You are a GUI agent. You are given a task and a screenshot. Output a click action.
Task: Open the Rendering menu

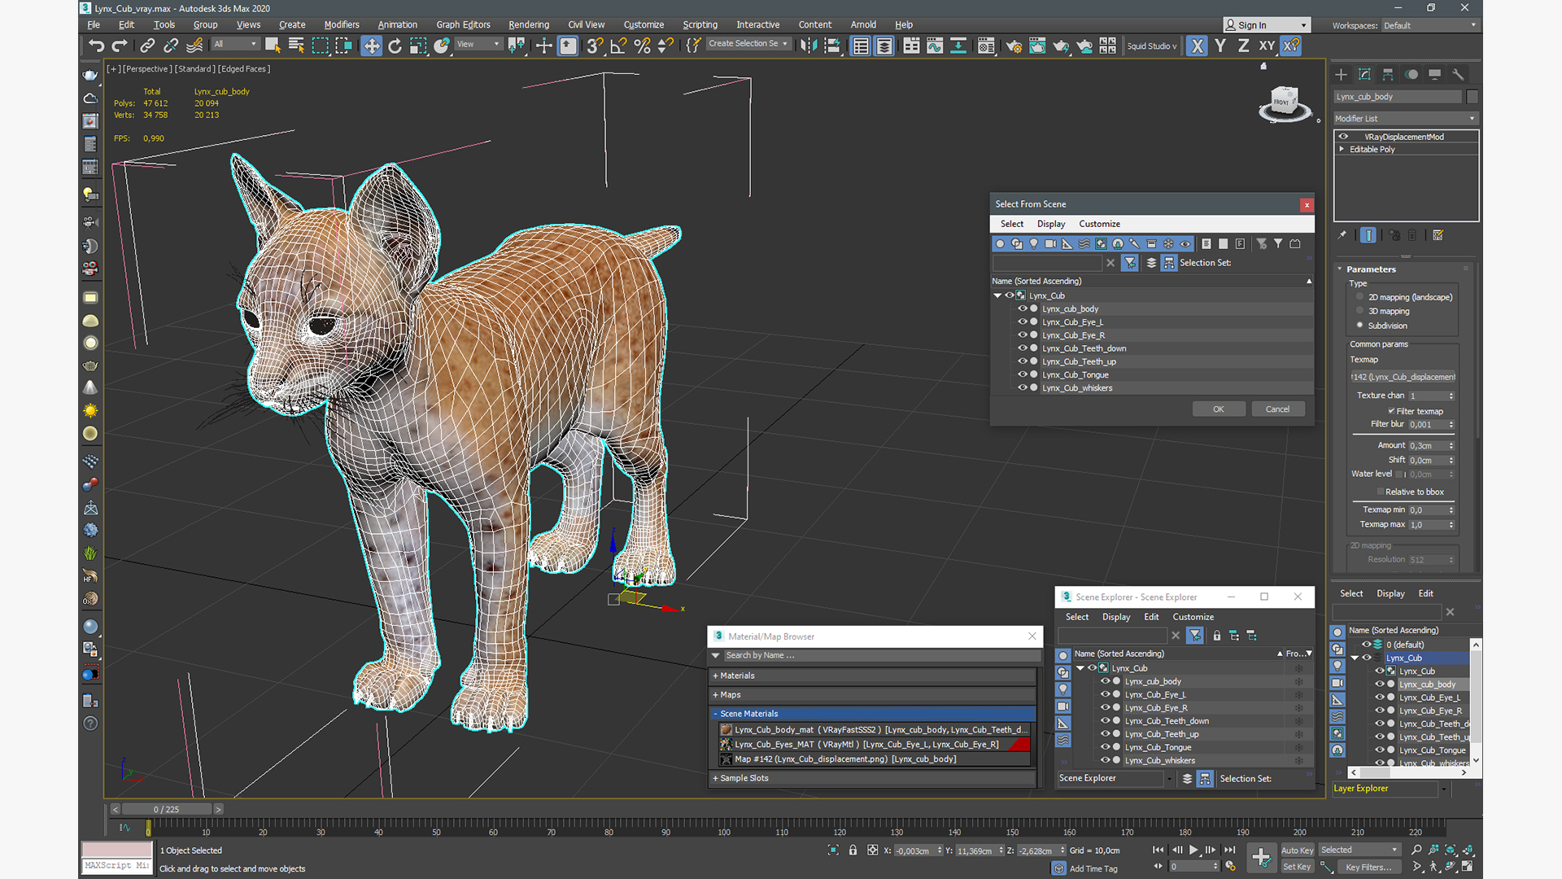click(529, 24)
